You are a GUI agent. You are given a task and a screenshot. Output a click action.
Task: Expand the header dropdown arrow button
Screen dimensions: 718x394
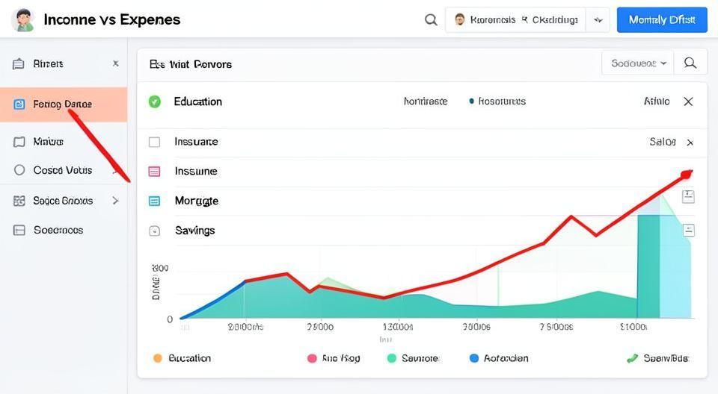point(598,20)
